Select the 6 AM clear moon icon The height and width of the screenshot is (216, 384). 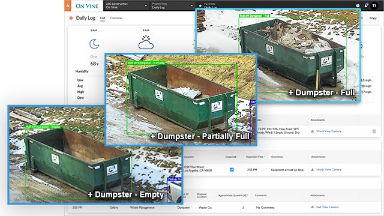pyautogui.click(x=94, y=44)
